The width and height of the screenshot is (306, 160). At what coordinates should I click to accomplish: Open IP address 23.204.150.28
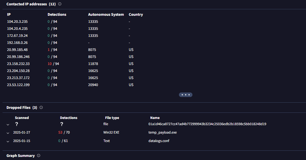pos(18,71)
